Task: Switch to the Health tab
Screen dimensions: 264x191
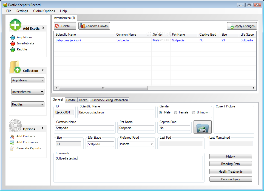Action: (x=83, y=100)
